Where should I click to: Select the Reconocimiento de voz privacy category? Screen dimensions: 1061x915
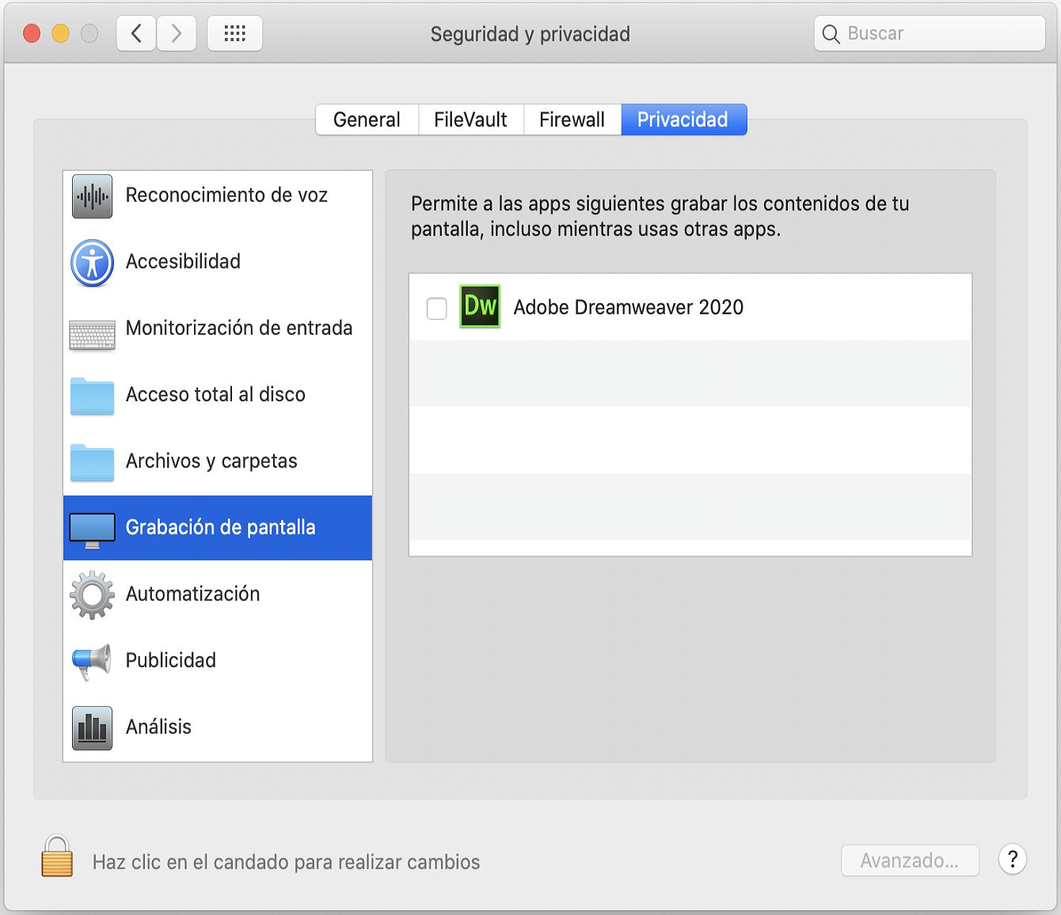[x=226, y=195]
